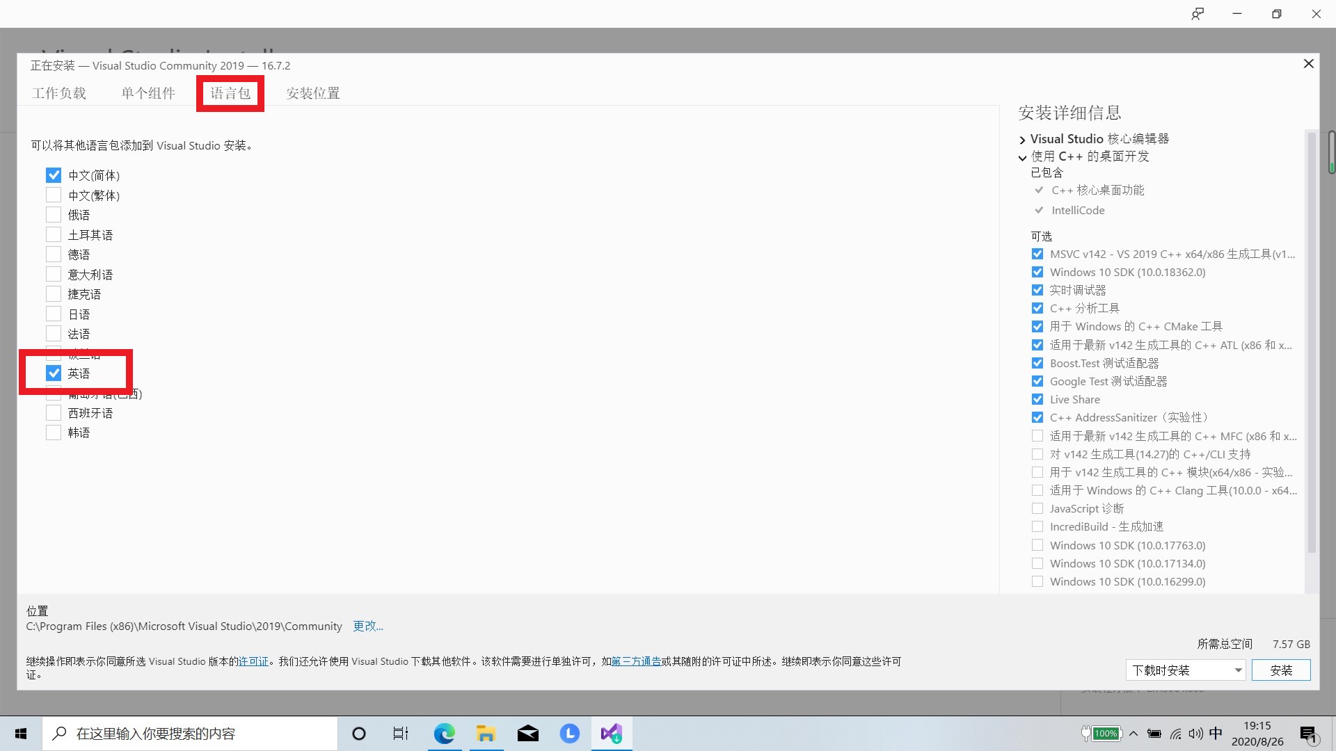This screenshot has height=751, width=1336.
Task: Enable the 日语 language checkbox
Action: tap(53, 314)
